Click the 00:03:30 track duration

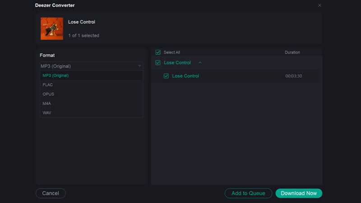coord(294,76)
